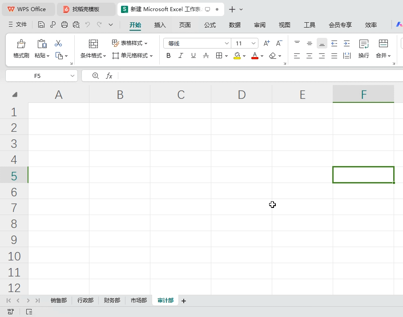Toggle Bottom Align vertical alignment

click(322, 43)
